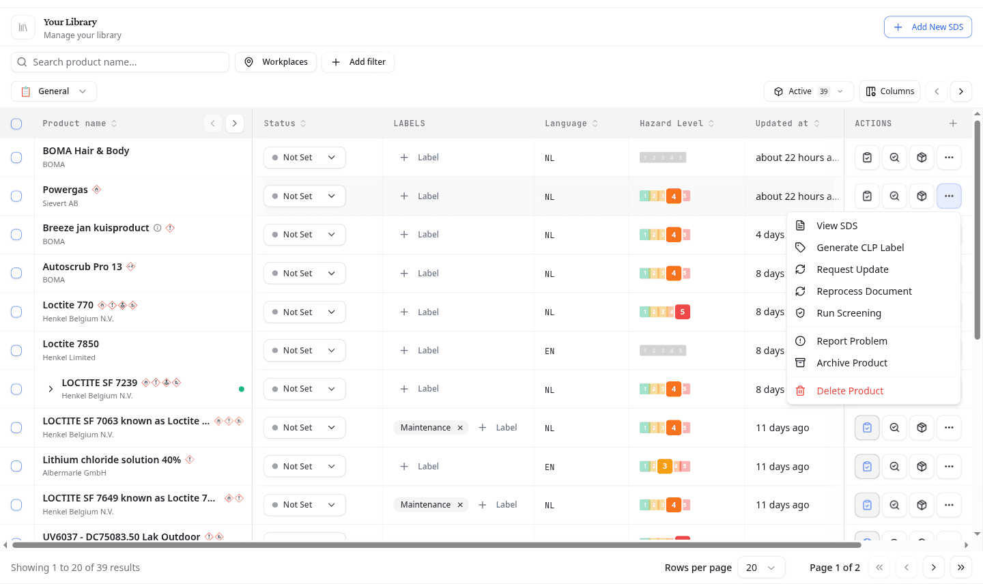Open Active 39 status filter dropdown

coord(808,91)
